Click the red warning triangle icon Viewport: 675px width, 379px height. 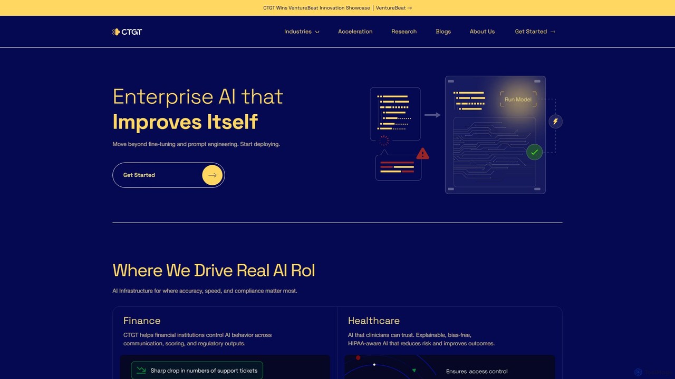(422, 154)
